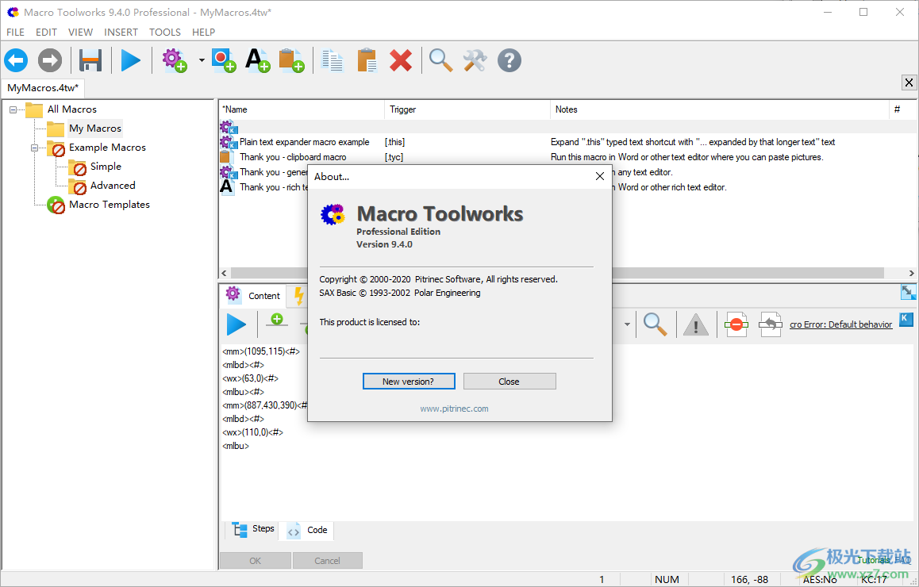Open the INSERT menu
Image resolution: width=919 pixels, height=587 pixels.
[121, 33]
